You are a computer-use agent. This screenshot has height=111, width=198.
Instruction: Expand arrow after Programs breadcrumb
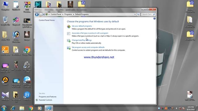click(74, 14)
